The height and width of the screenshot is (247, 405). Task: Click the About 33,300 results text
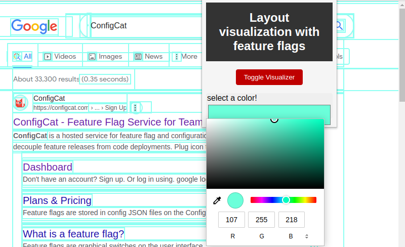tap(46, 79)
